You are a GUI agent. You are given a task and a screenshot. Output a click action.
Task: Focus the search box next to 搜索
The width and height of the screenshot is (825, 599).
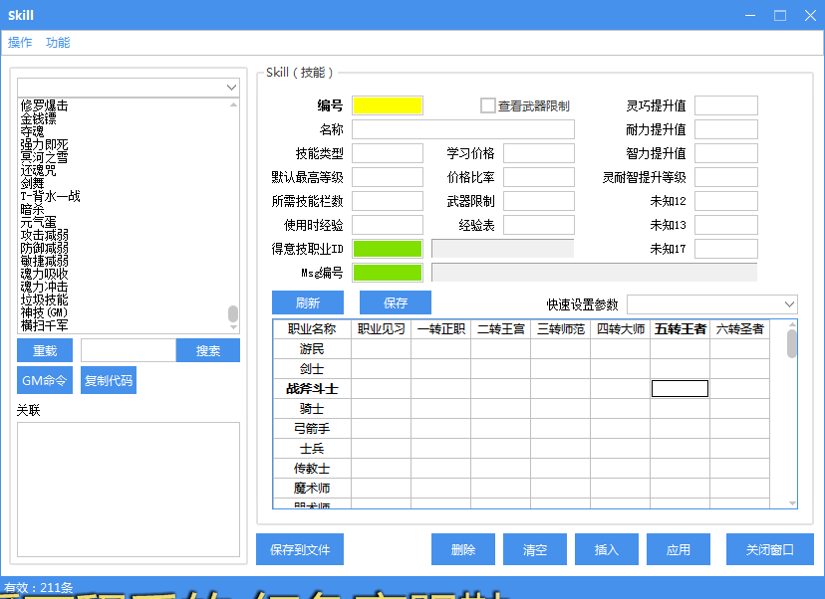pyautogui.click(x=129, y=350)
